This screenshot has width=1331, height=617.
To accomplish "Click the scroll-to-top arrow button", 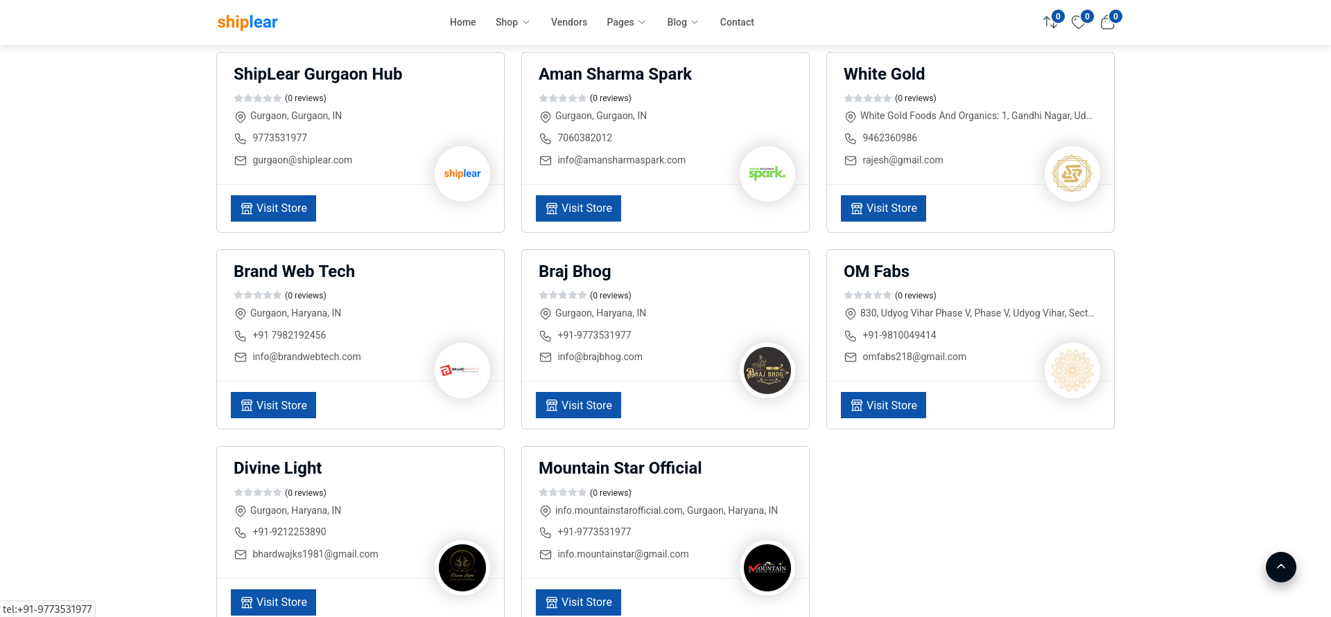I will pyautogui.click(x=1280, y=567).
